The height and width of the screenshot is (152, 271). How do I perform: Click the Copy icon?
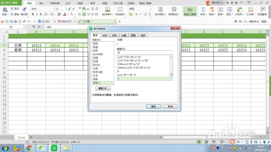click(x=12, y=14)
